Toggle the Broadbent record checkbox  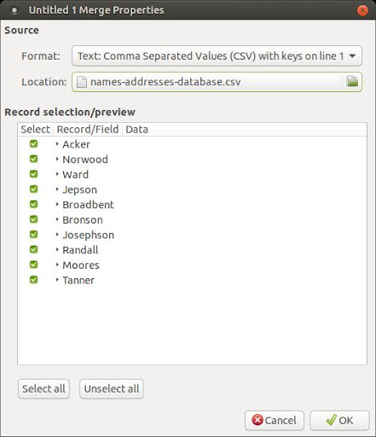pyautogui.click(x=33, y=204)
